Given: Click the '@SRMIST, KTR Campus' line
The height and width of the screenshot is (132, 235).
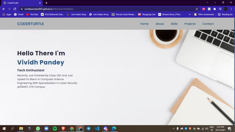Looking at the screenshot, I should (x=31, y=87).
